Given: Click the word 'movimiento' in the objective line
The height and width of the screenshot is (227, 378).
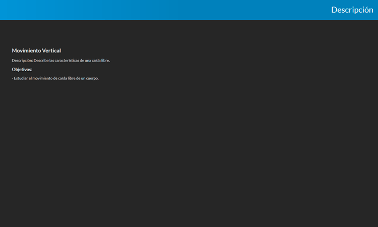Looking at the screenshot, I should point(43,78).
